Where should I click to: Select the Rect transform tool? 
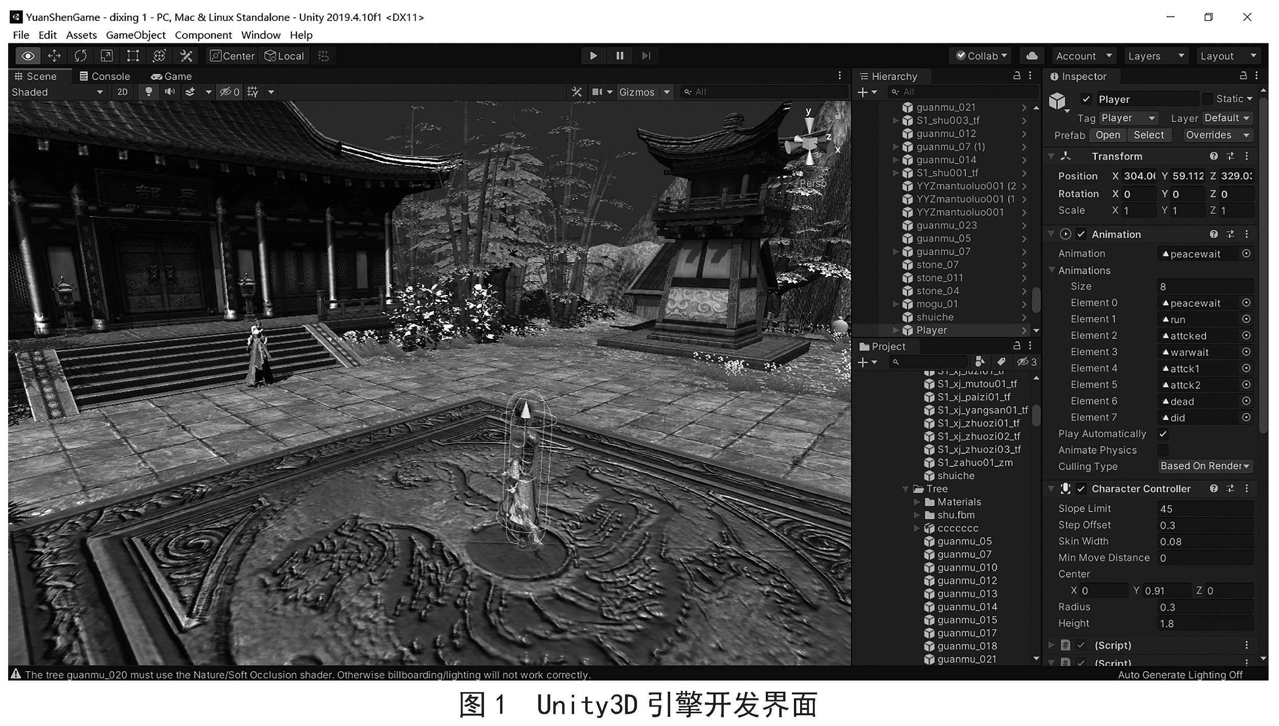click(133, 56)
